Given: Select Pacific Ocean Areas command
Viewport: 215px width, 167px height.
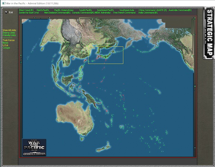Looking at the screenshot, I should pyautogui.click(x=64, y=10).
